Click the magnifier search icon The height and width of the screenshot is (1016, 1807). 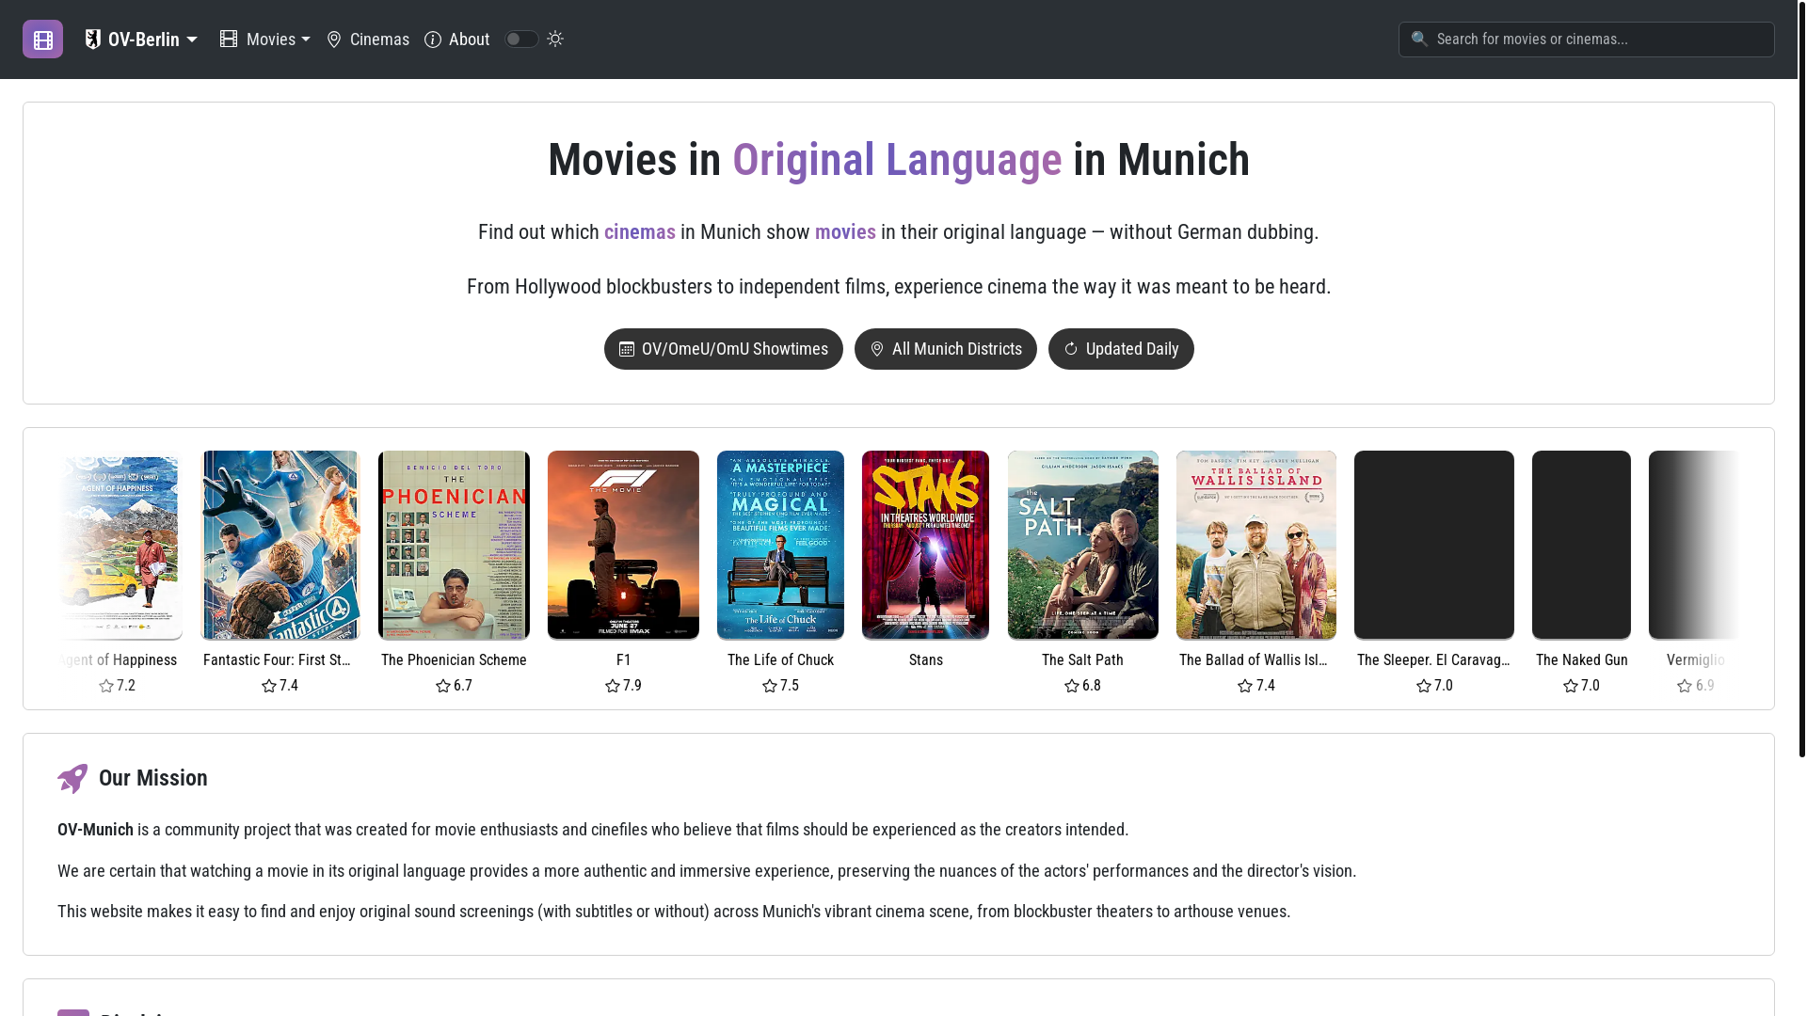pyautogui.click(x=1419, y=39)
